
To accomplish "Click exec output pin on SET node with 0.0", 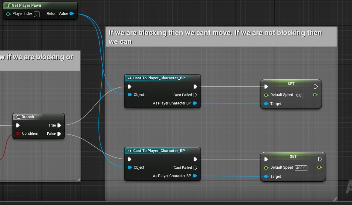I will point(316,87).
